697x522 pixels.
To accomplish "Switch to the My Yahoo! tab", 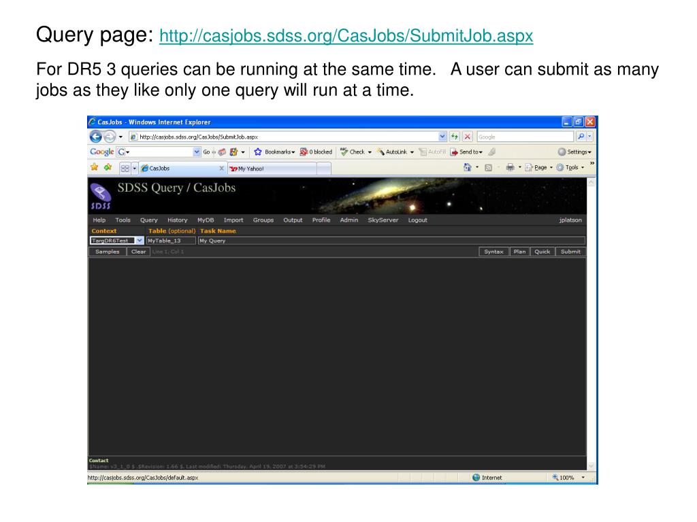I will 272,169.
